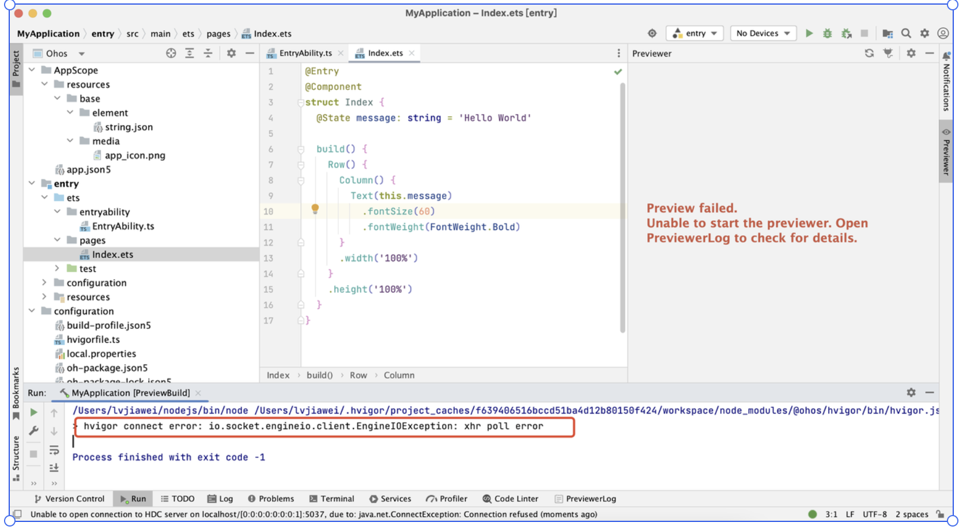Open string.json in project tree
Viewport: 959px width, 530px height.
129,127
